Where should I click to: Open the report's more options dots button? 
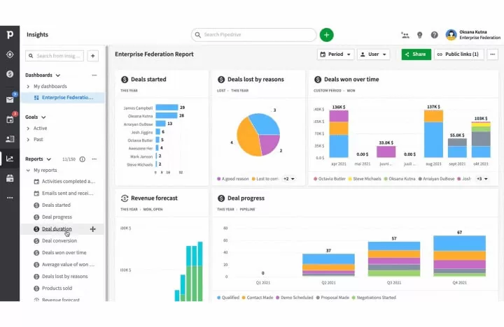(x=492, y=54)
